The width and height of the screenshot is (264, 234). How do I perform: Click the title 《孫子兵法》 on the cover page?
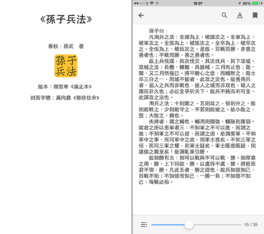pos(66,19)
